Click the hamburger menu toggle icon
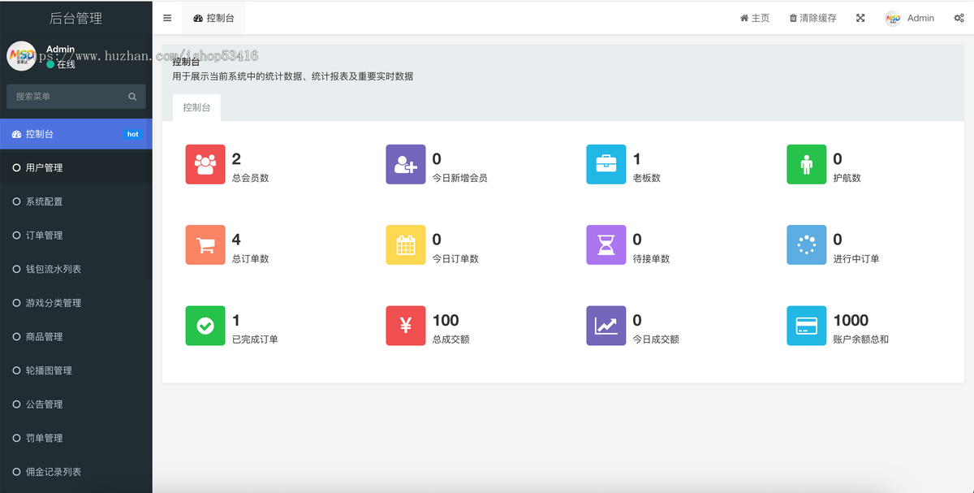The height and width of the screenshot is (493, 974). coord(167,18)
